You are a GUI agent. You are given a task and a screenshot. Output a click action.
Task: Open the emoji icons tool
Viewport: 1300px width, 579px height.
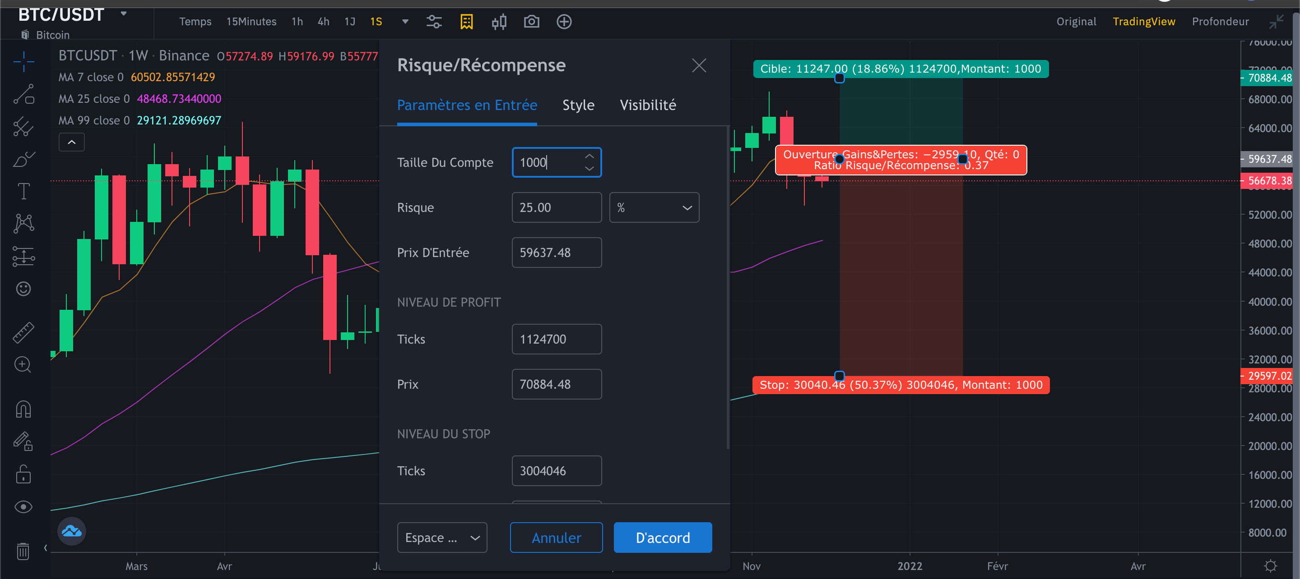24,289
